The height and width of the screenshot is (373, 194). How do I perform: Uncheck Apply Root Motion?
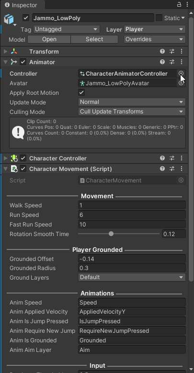[x=81, y=92]
